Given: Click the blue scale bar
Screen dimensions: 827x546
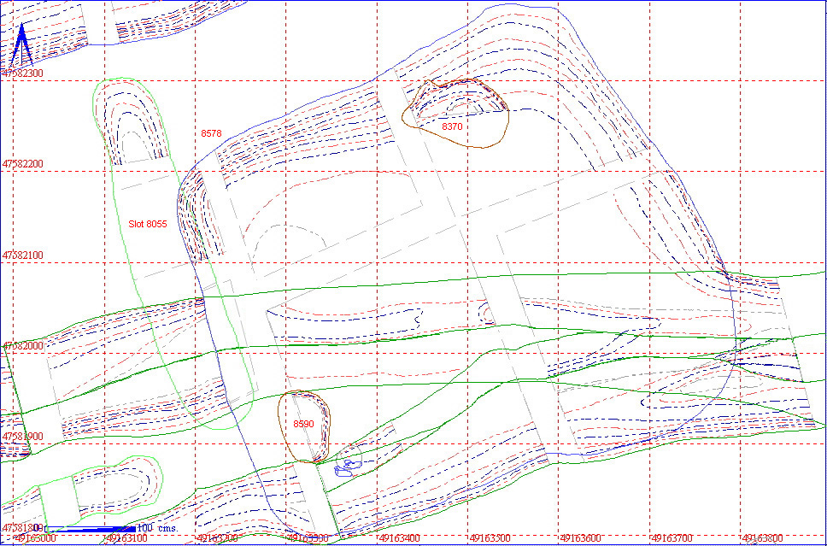Looking at the screenshot, I should (90, 529).
